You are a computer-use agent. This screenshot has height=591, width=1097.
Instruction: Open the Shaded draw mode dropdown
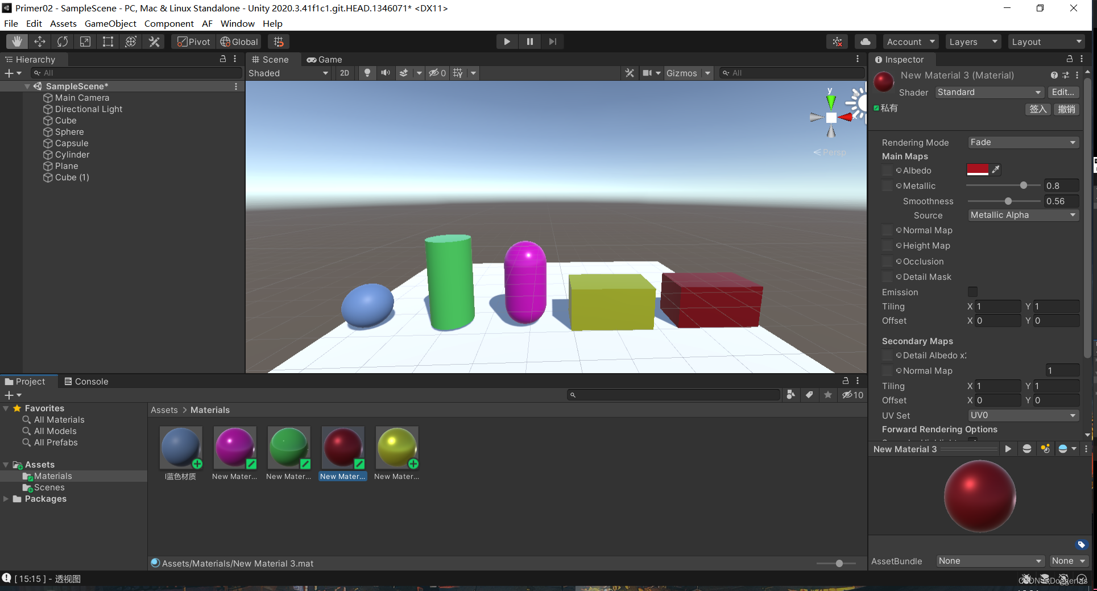288,73
